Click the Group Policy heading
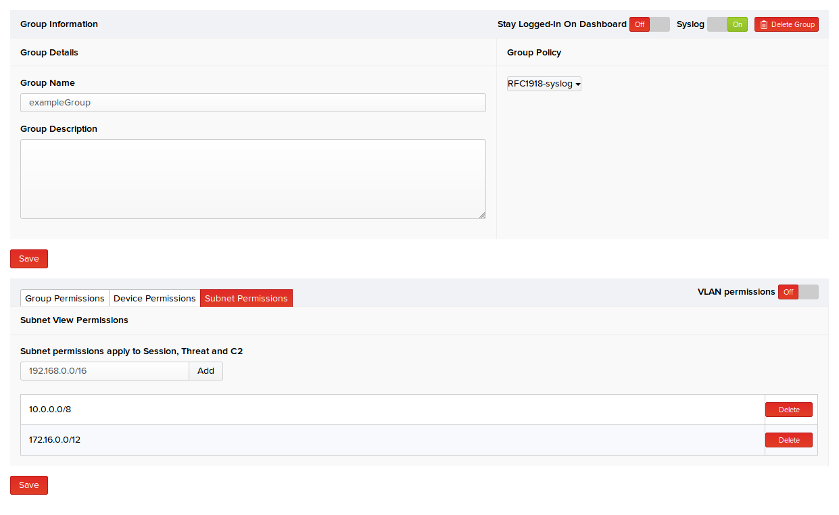 coord(534,53)
